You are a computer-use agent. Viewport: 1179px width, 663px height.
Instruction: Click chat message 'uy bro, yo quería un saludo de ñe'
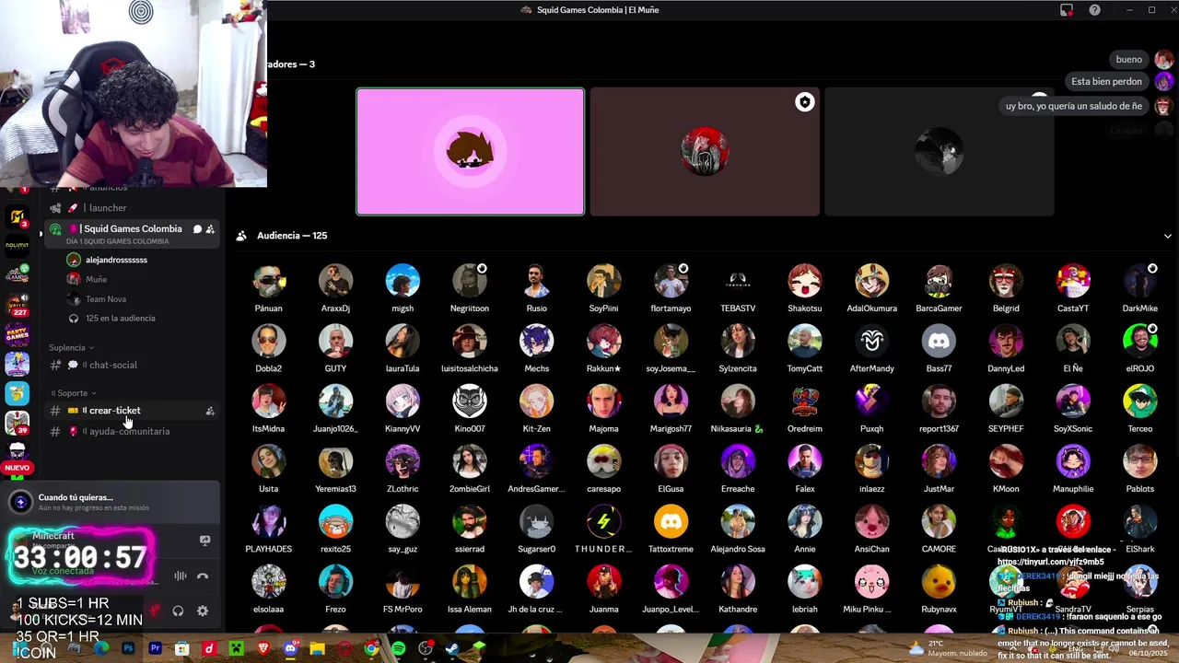point(1074,106)
